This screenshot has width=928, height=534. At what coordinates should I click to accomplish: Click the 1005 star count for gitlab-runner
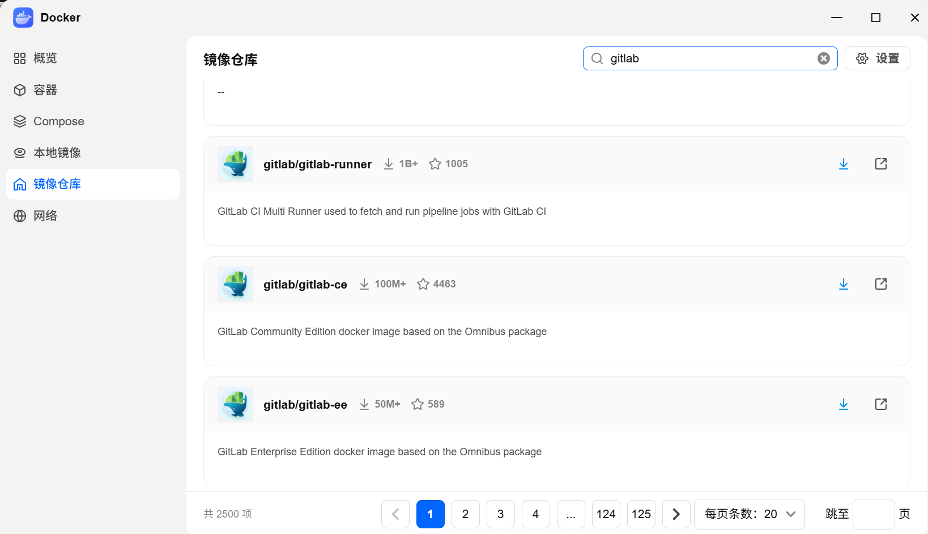[x=449, y=164]
